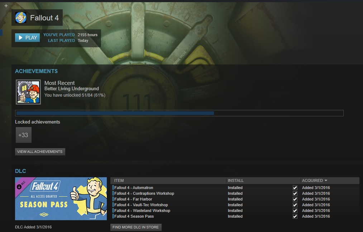Click Added 3/1/2016 date for Automatron
This screenshot has width=363, height=232.
(316, 188)
